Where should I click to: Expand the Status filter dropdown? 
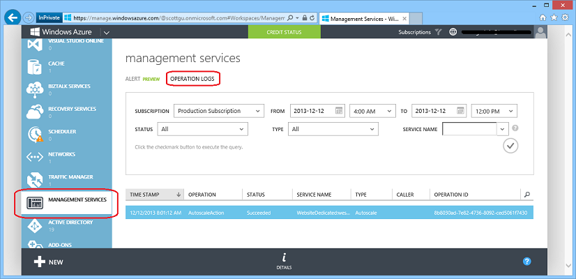coord(203,129)
